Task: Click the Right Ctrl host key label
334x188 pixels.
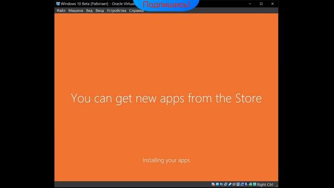Action: click(265, 184)
